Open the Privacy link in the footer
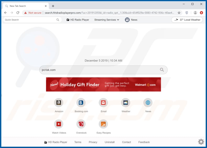This screenshot has height=148, width=207. tap(93, 142)
